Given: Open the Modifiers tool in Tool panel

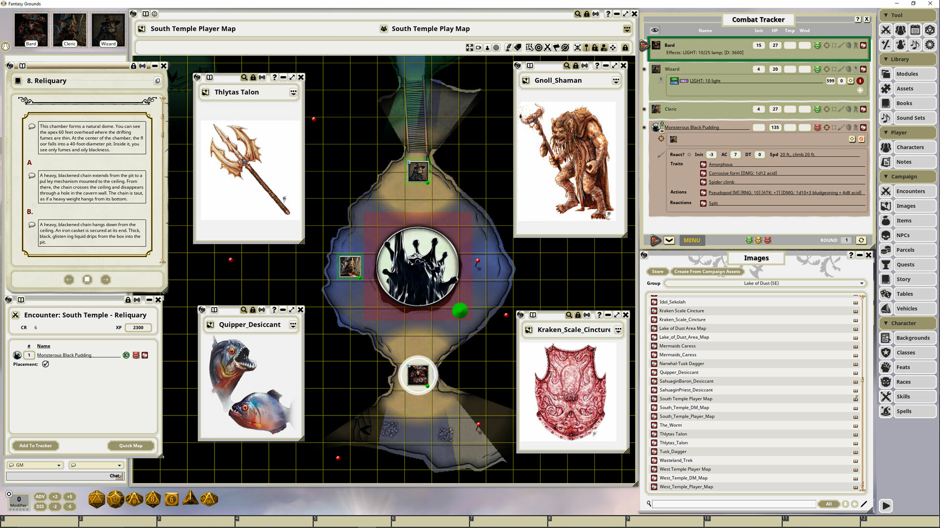Looking at the screenshot, I should tap(885, 44).
